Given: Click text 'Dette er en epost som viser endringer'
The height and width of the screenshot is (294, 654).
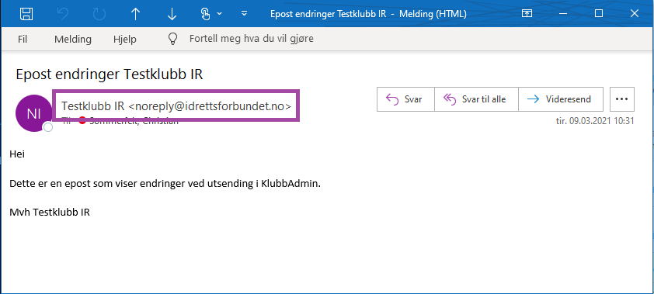Looking at the screenshot, I should (96, 184).
